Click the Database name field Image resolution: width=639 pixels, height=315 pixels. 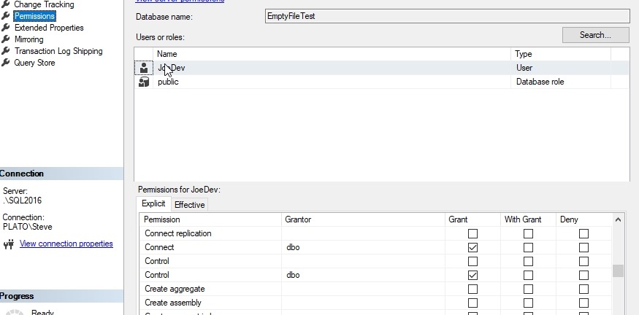[447, 16]
